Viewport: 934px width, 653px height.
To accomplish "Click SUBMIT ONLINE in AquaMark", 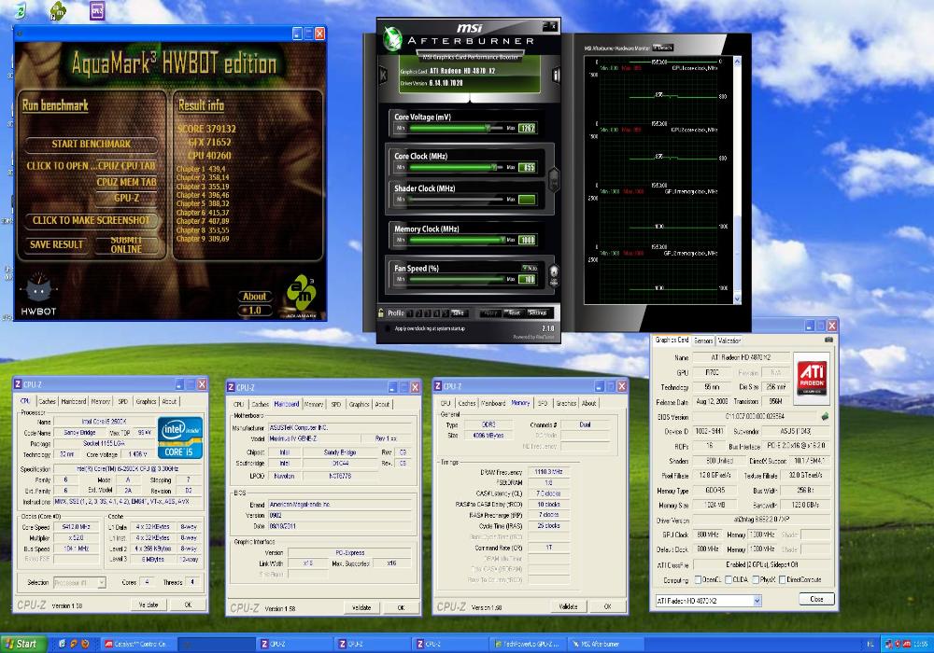I will click(126, 244).
